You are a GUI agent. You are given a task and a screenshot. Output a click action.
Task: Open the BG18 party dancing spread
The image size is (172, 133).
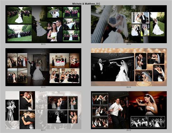pos(129,110)
